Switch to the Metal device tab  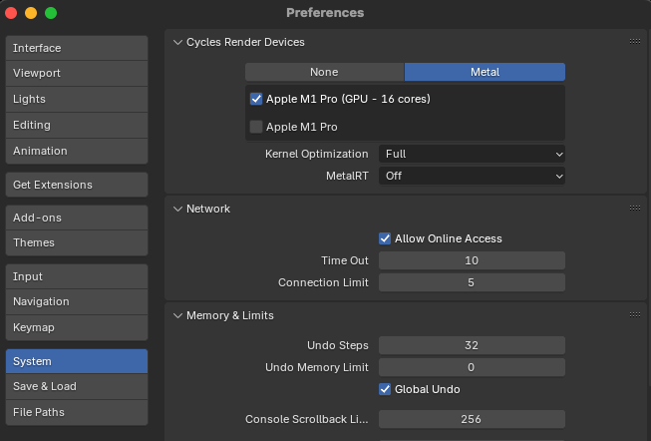pos(485,72)
